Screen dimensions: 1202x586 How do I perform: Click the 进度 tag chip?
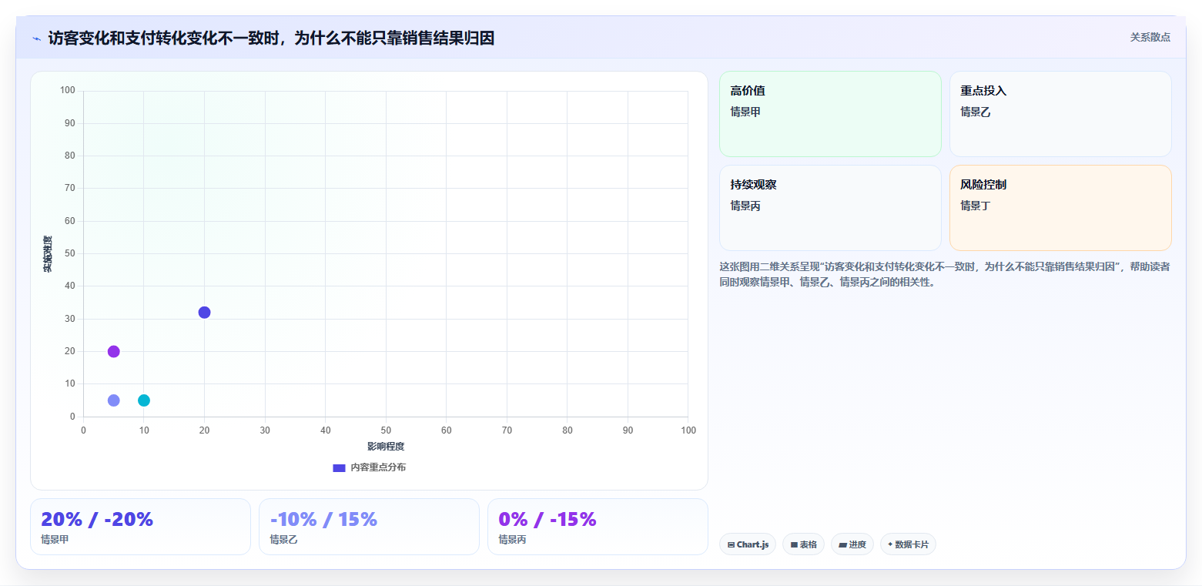pos(852,544)
